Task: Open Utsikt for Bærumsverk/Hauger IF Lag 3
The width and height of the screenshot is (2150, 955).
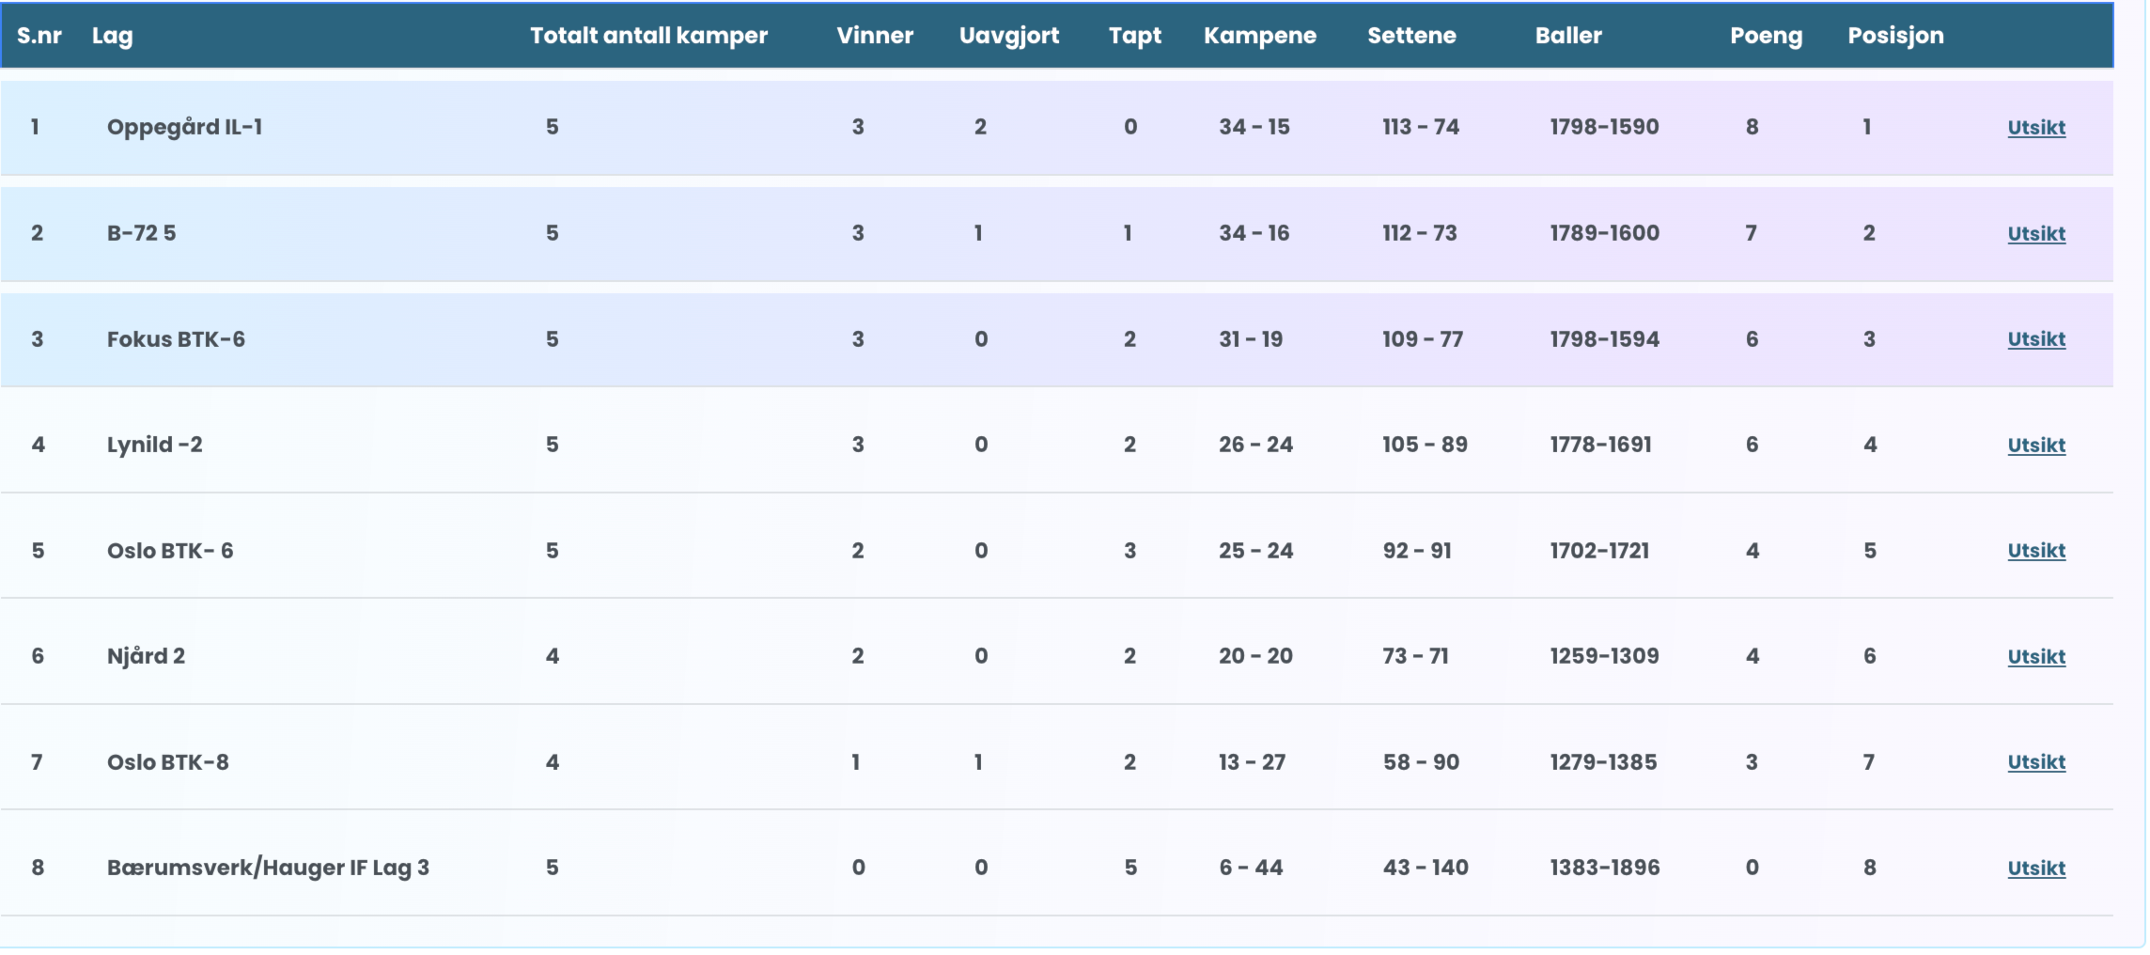Action: pos(2035,869)
